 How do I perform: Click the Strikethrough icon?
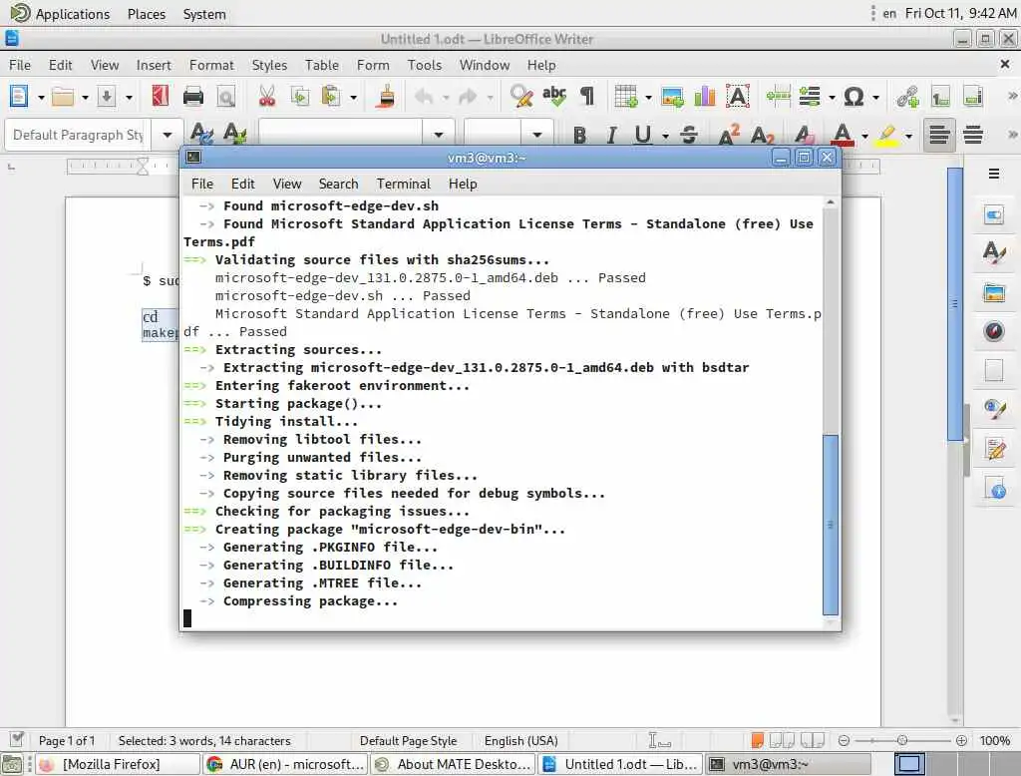click(689, 135)
